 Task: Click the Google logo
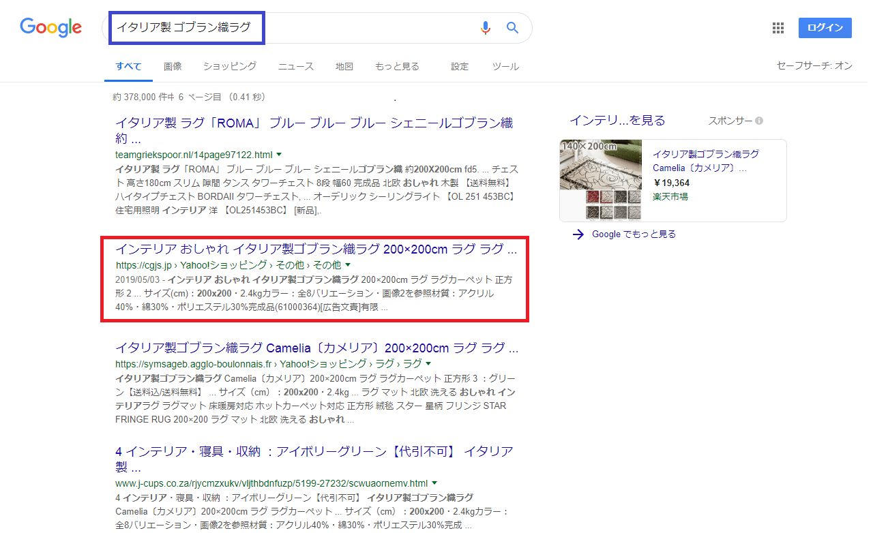51,27
